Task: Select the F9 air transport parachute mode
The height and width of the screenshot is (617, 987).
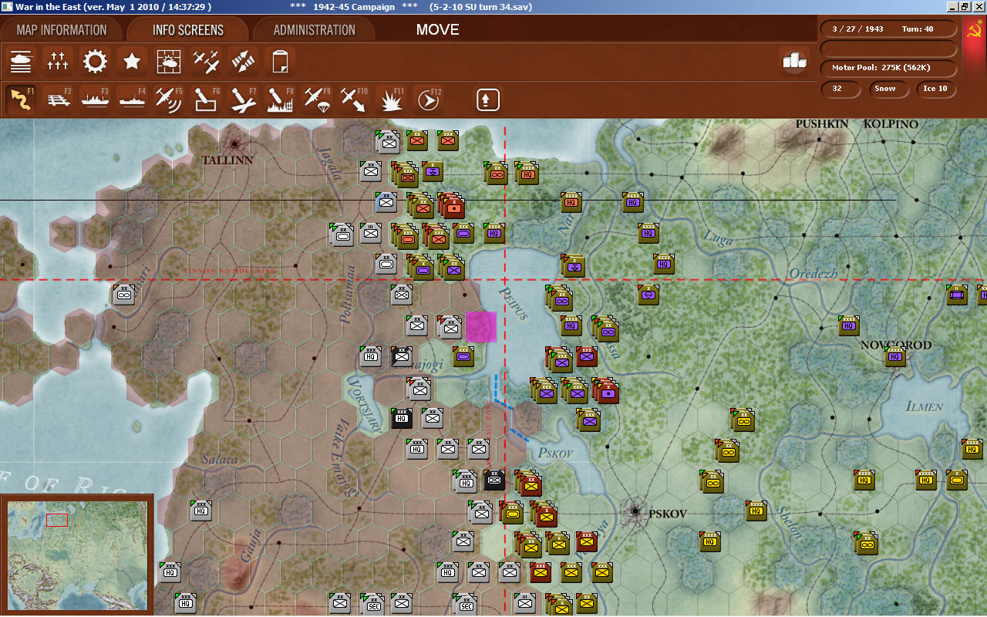Action: pyautogui.click(x=317, y=99)
